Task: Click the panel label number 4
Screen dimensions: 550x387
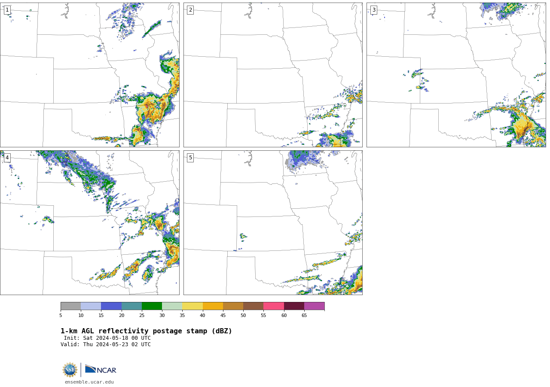Action: pyautogui.click(x=7, y=158)
